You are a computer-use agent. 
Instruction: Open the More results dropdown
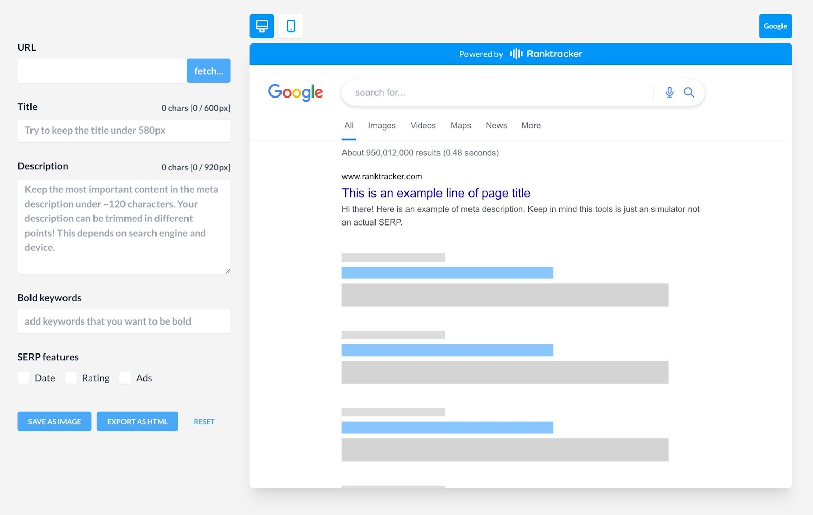530,125
